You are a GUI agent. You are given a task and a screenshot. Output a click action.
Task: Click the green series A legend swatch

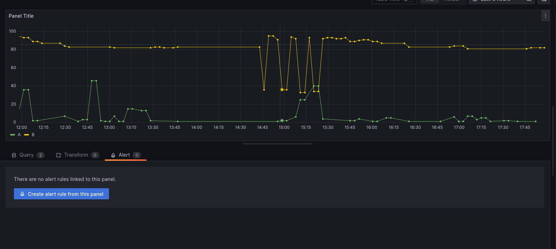coord(13,135)
